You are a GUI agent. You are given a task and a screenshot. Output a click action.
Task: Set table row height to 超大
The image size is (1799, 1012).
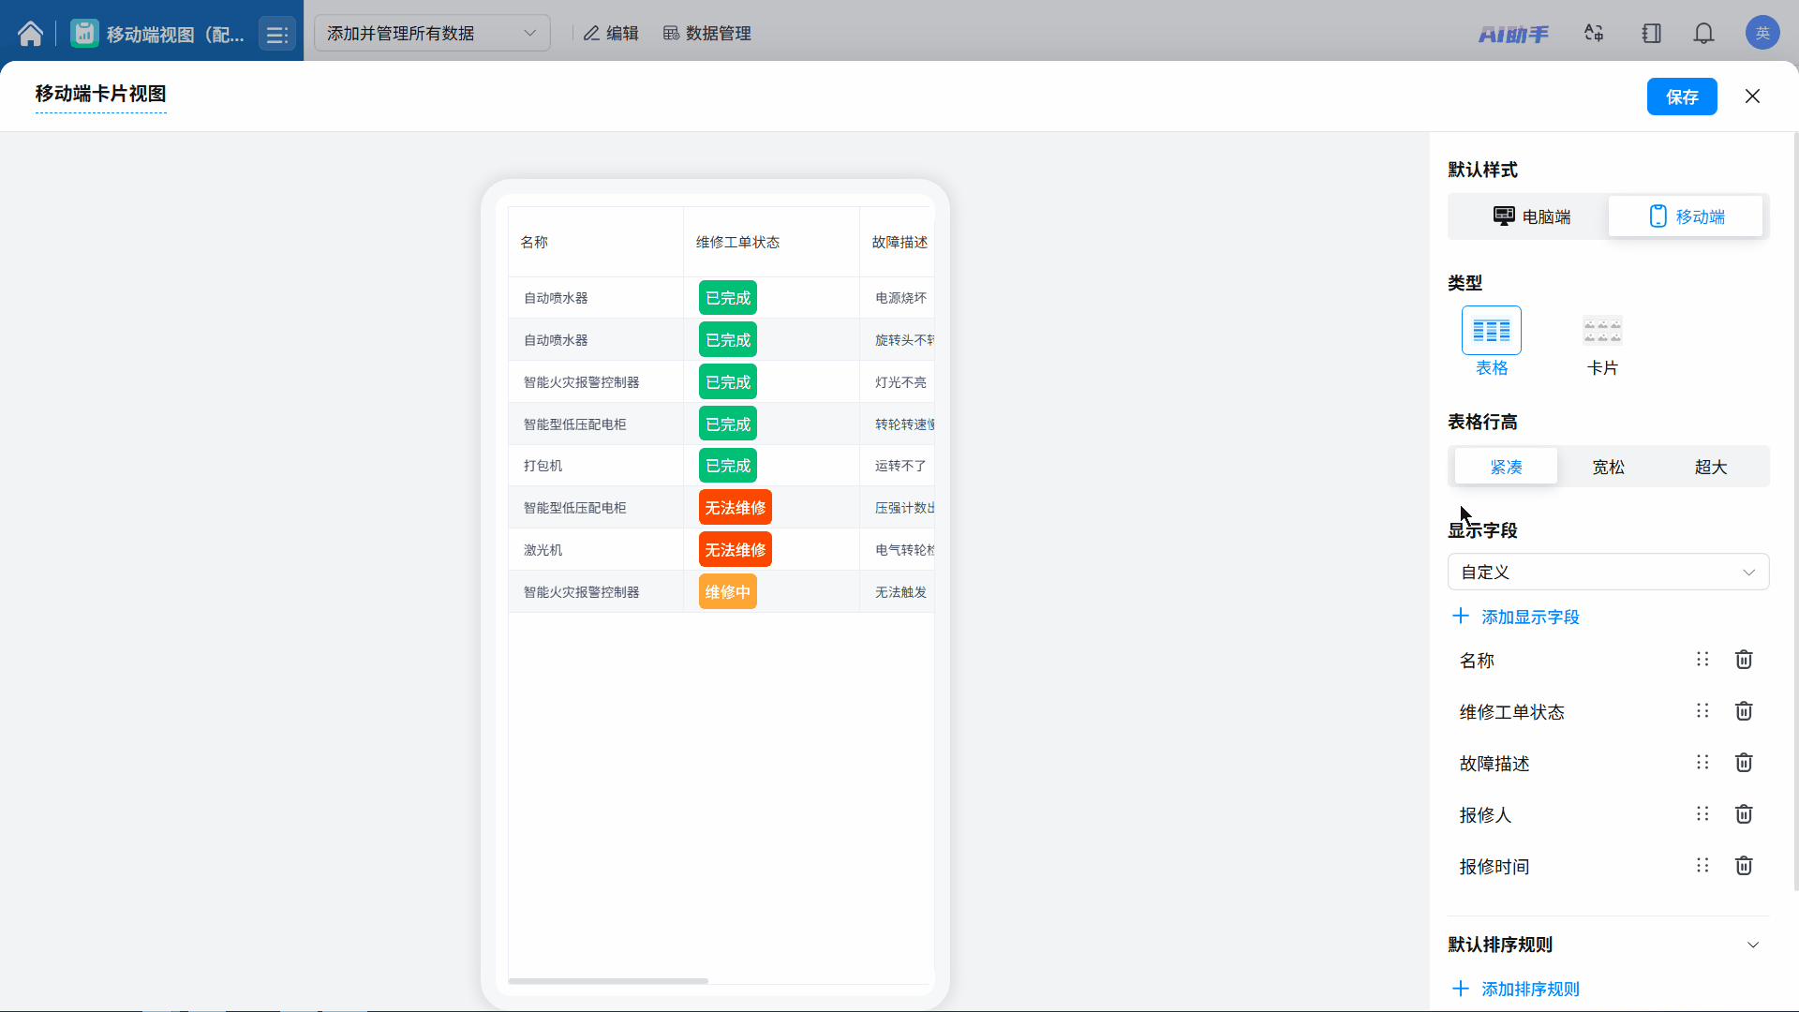(1710, 467)
